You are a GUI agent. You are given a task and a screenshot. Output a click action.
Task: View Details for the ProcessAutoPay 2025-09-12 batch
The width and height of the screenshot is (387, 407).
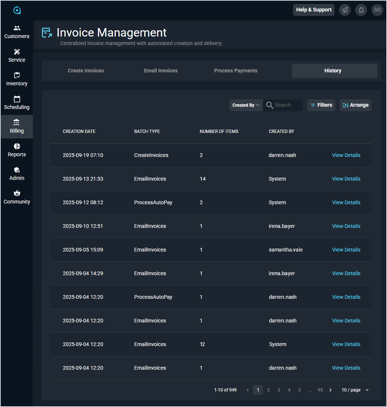click(x=346, y=202)
